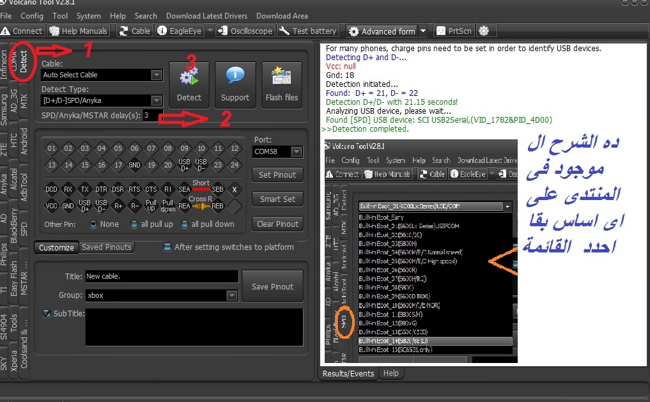The height and width of the screenshot is (402, 650).
Task: Open the Config menu
Action: [32, 16]
